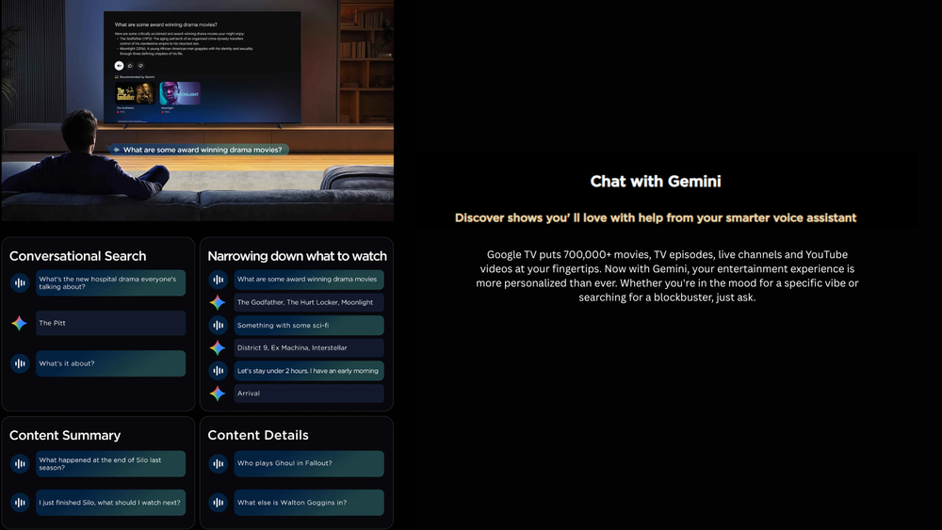Click the read-aloud speaker button on the TV

pos(119,65)
